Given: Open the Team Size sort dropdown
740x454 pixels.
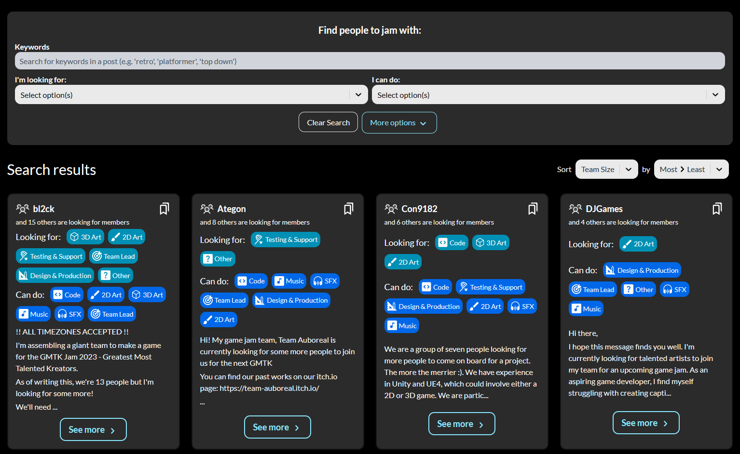Looking at the screenshot, I should point(606,169).
